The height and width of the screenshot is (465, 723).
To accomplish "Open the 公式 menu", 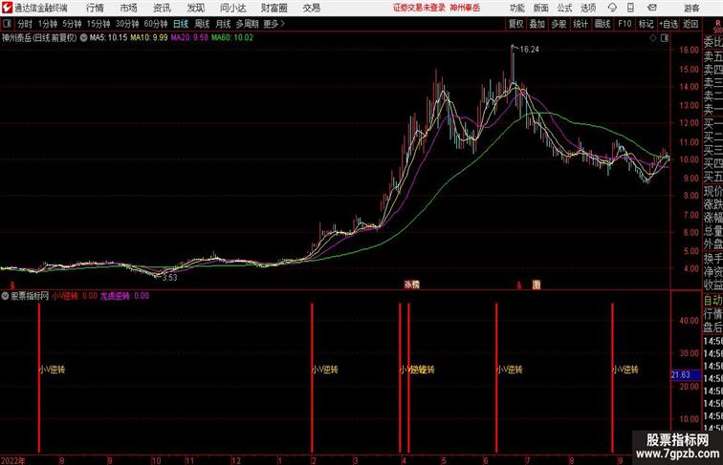I will (x=564, y=8).
